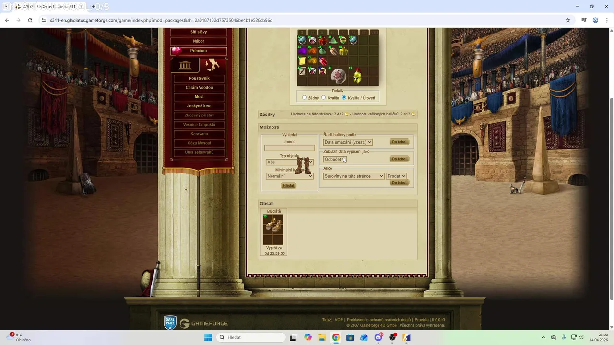The height and width of the screenshot is (345, 614).
Task: Click the 'Ztracený přístav' locked location
Action: pos(199,115)
